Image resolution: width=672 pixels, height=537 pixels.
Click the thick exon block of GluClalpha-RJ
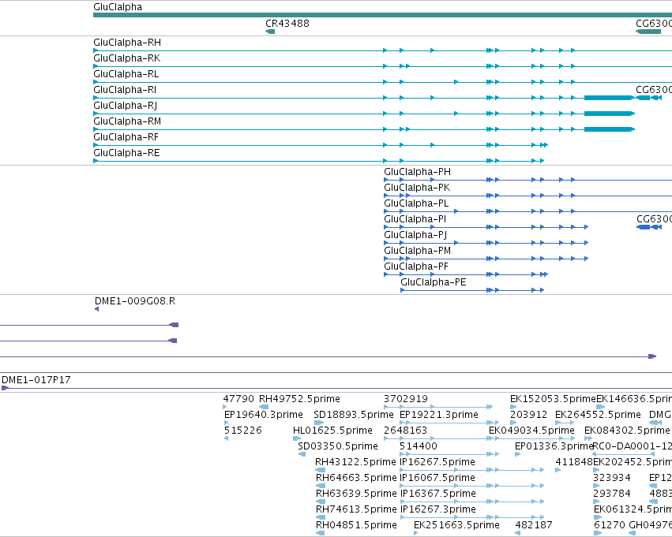[609, 114]
